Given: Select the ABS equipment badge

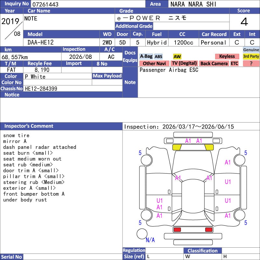Looking at the screenshot, I should (158, 57).
